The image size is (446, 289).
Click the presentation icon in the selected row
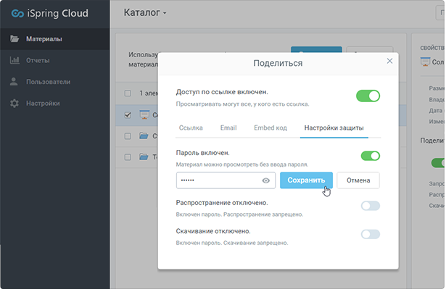tap(144, 114)
